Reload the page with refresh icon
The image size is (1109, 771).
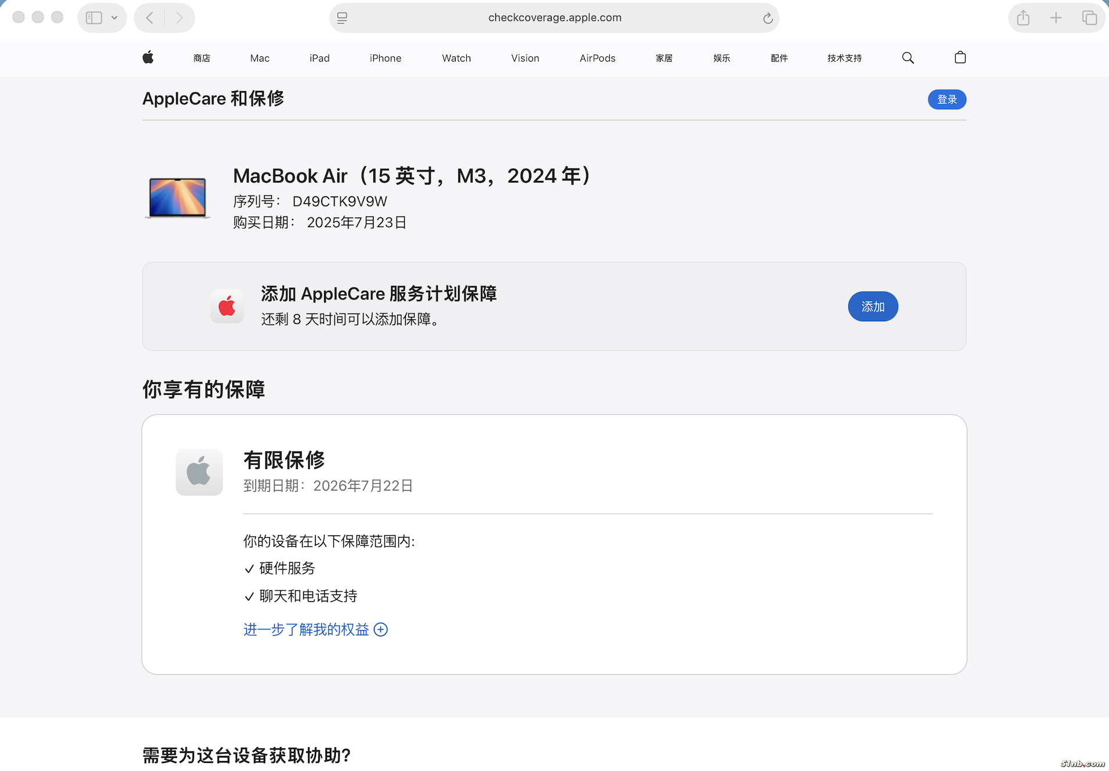point(768,18)
